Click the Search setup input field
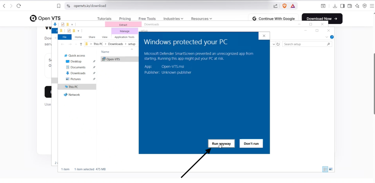This screenshot has width=375, height=183. click(x=307, y=44)
